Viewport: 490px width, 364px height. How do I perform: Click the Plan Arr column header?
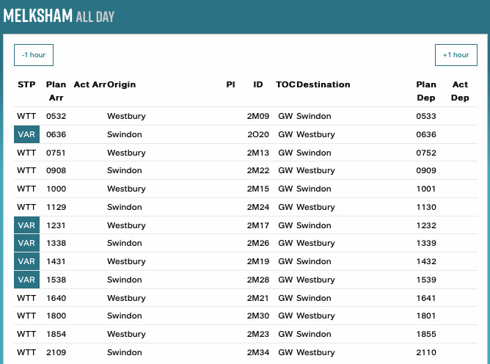(56, 91)
